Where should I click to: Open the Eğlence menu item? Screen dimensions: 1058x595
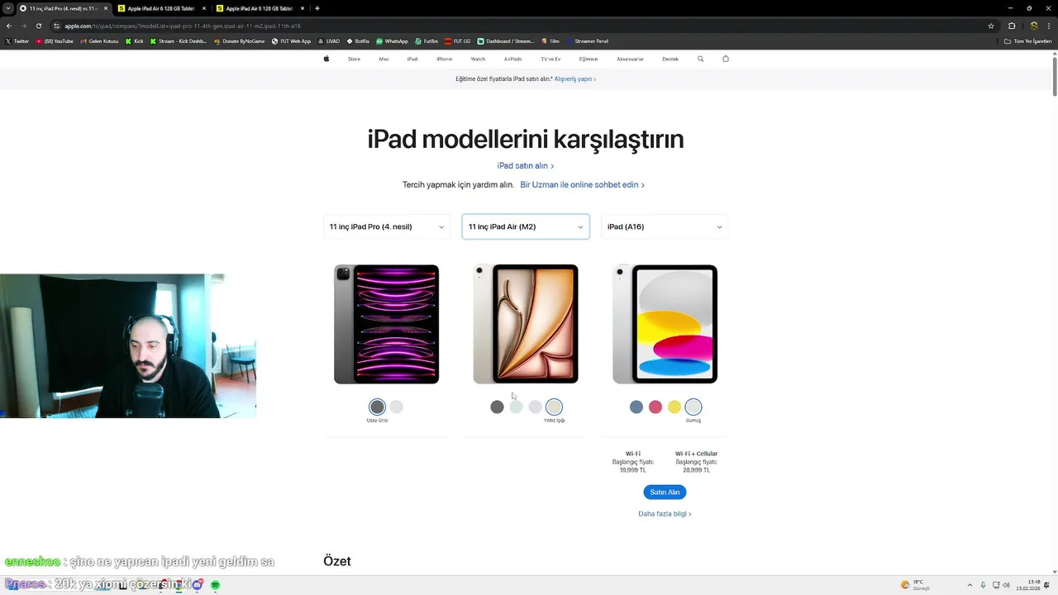589,59
